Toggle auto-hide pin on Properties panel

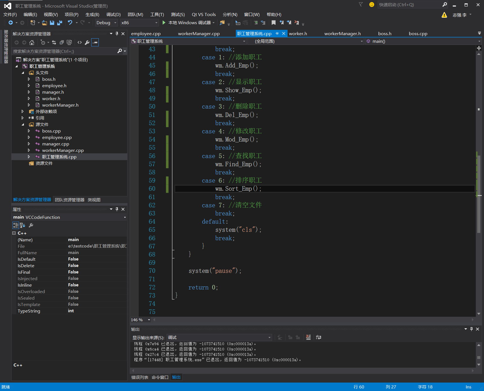click(117, 209)
